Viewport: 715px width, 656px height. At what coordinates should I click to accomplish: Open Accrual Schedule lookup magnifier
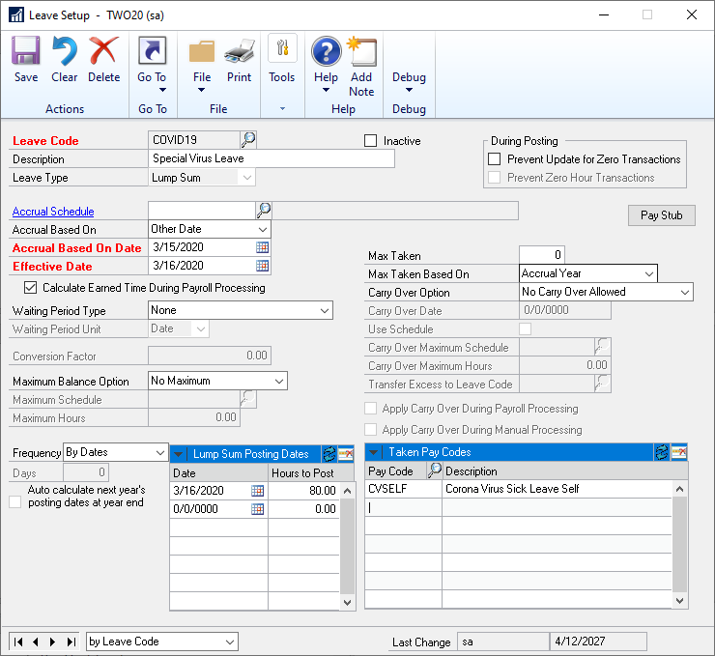(264, 211)
